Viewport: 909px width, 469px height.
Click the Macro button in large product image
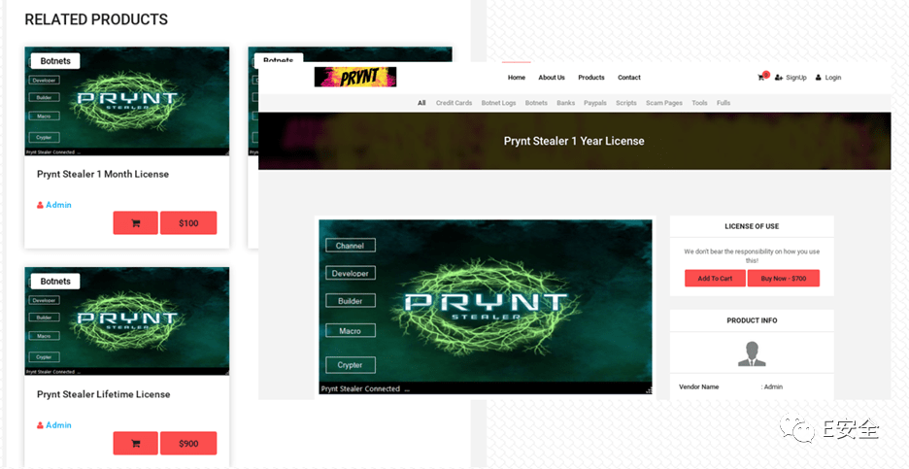pyautogui.click(x=351, y=330)
